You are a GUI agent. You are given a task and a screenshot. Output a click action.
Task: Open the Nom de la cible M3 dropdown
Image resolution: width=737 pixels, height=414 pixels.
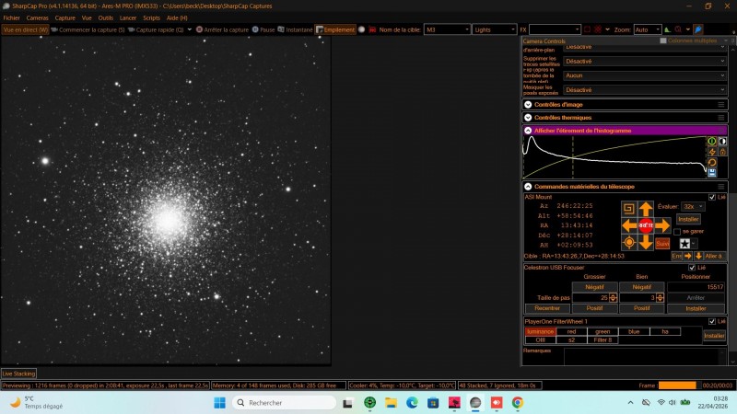pos(447,29)
